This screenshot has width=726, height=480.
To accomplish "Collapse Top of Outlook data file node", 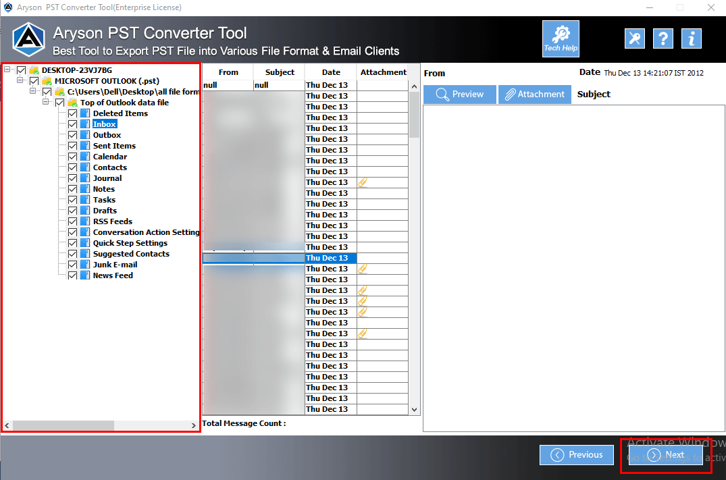I will [x=46, y=102].
